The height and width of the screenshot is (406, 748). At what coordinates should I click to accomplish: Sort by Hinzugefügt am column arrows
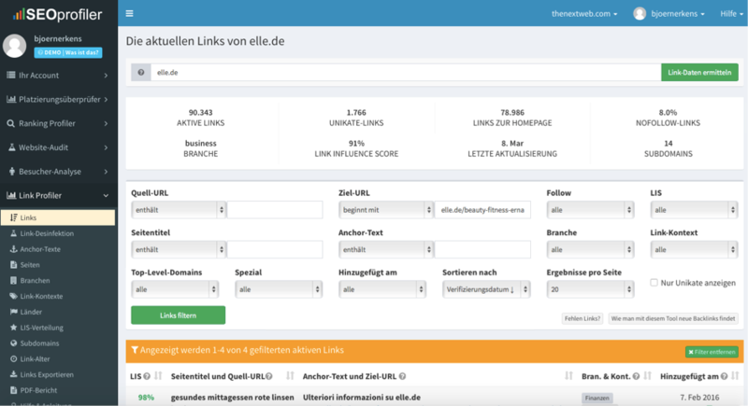[735, 376]
